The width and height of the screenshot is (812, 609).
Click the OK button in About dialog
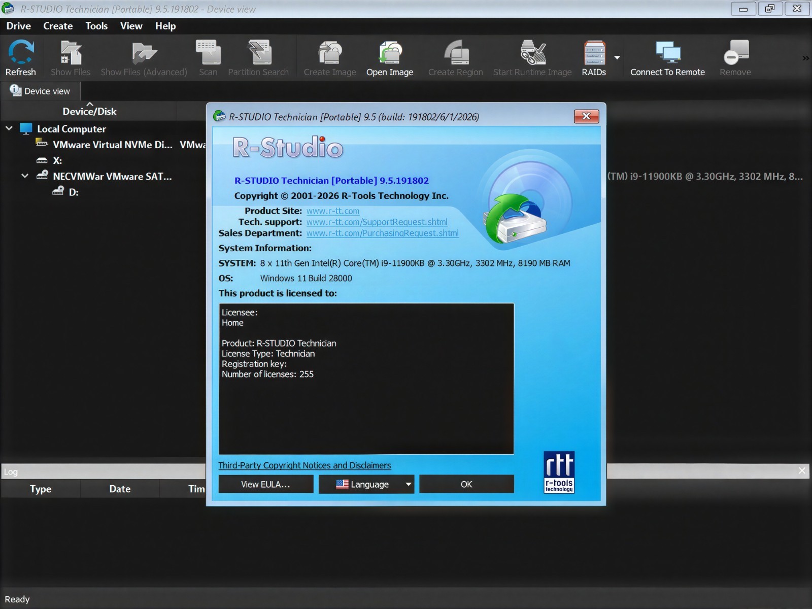click(466, 484)
